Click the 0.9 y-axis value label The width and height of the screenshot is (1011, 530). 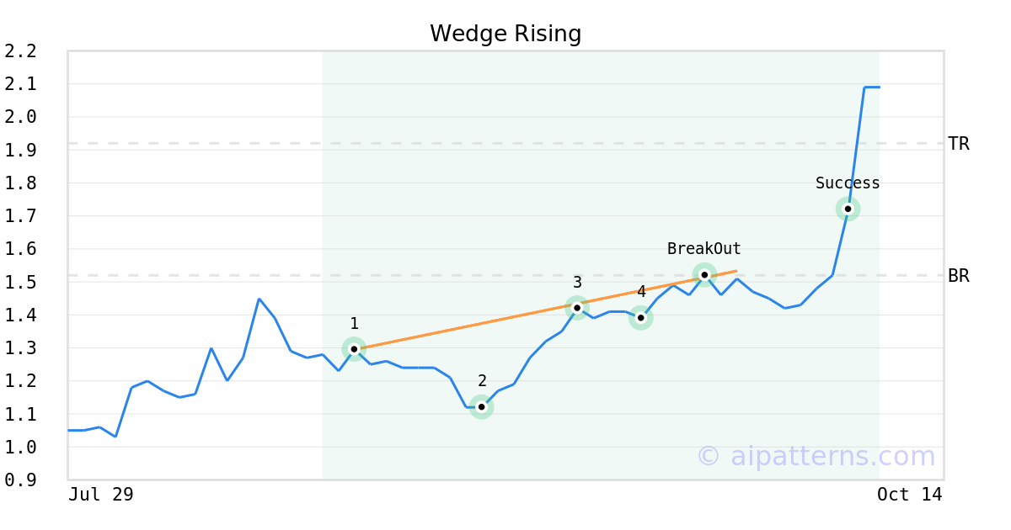pyautogui.click(x=20, y=480)
